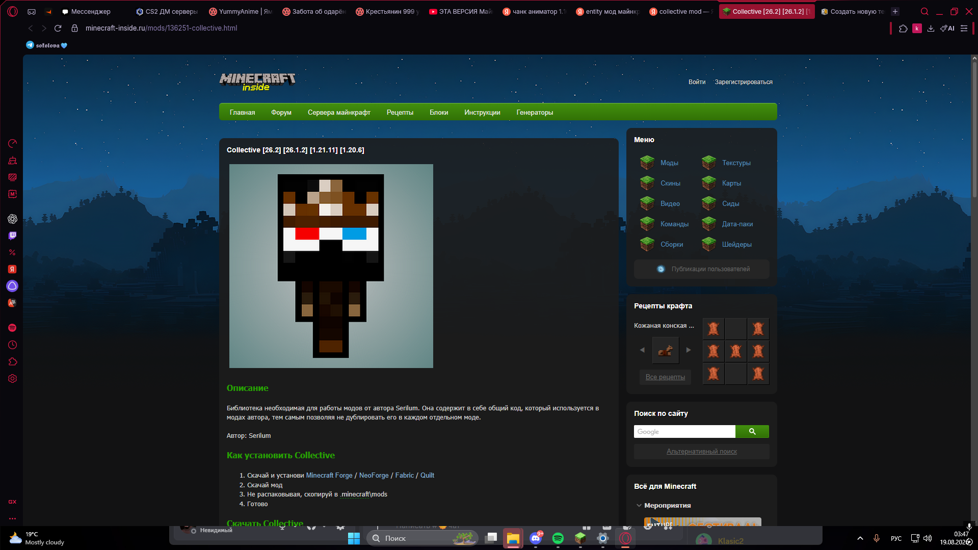Click the green site search button
978x550 pixels.
pyautogui.click(x=752, y=432)
